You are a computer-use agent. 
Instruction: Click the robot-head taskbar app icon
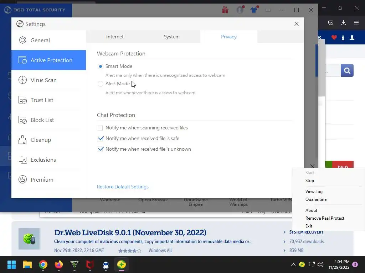106,264
